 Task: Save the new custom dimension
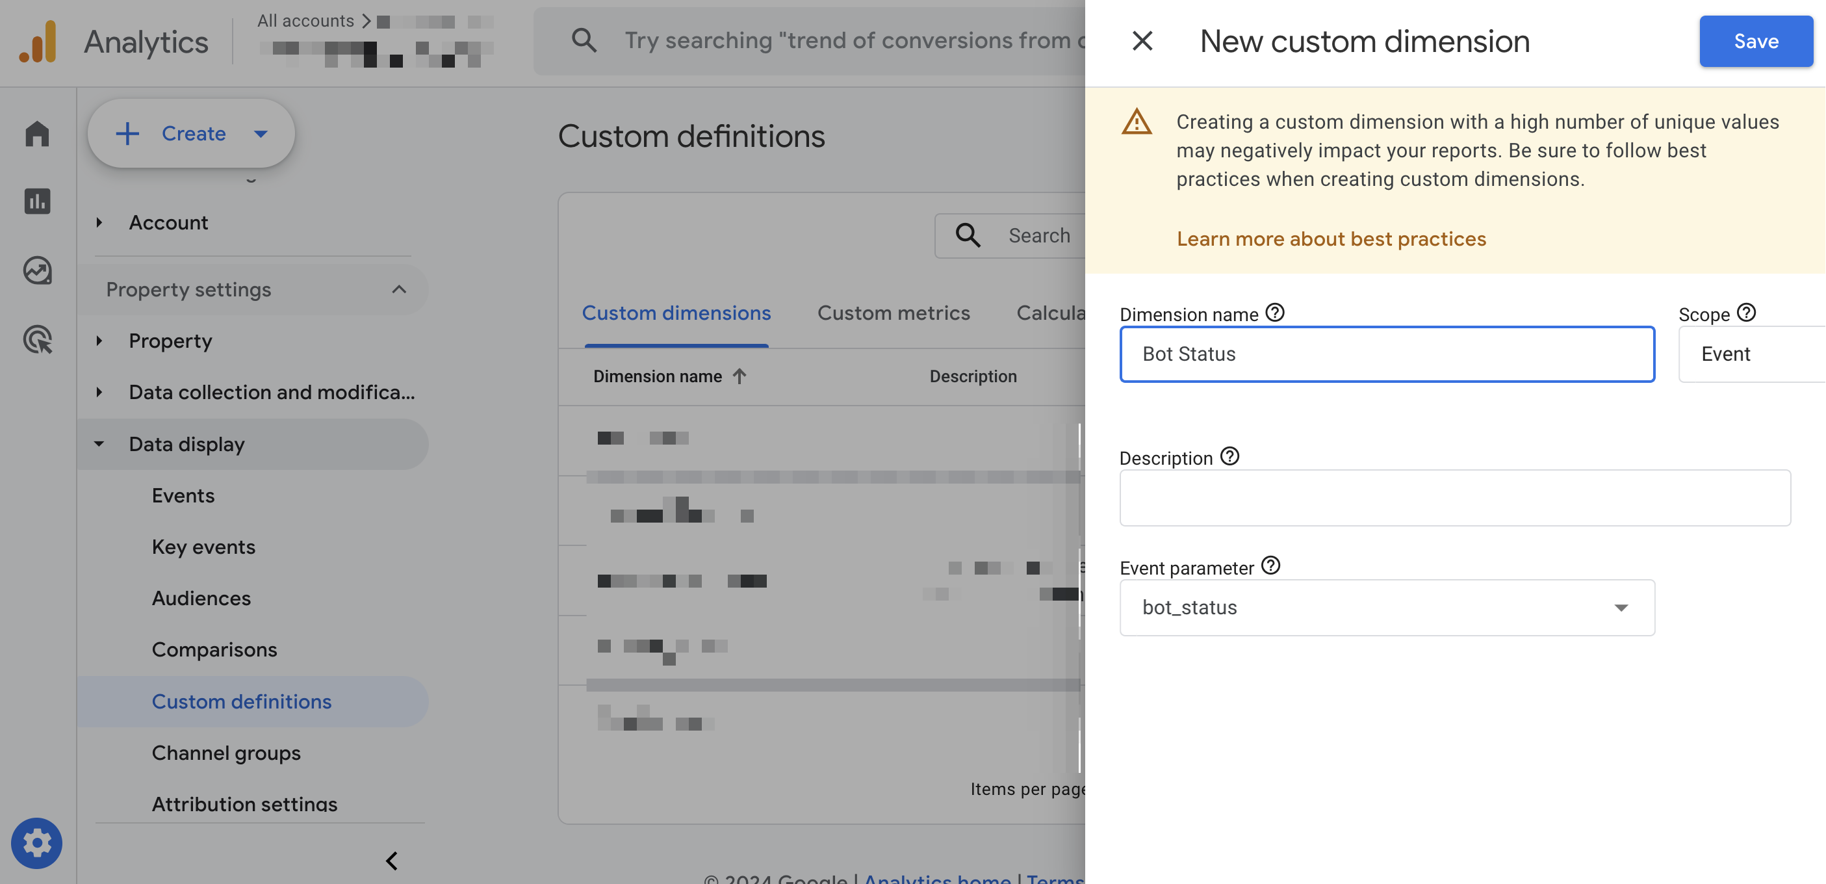tap(1755, 41)
